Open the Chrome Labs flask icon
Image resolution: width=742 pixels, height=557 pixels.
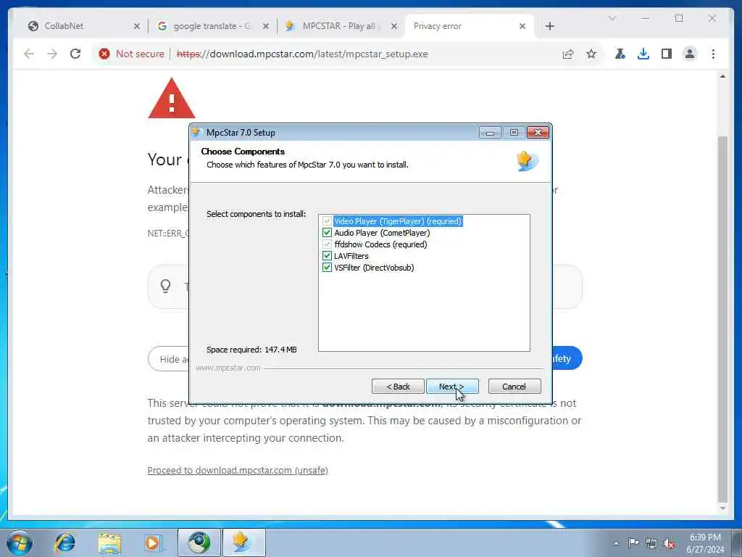620,54
